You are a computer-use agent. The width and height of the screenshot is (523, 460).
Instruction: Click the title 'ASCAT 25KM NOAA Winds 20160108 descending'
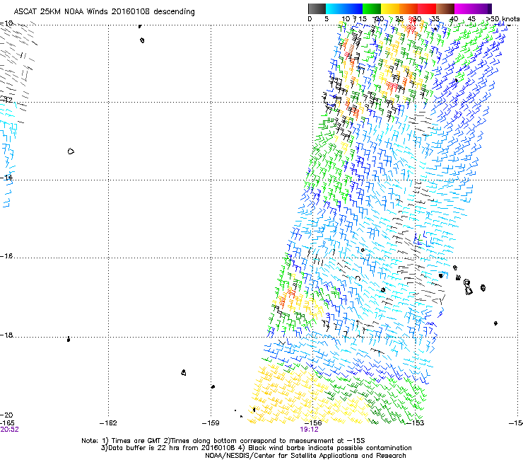coord(104,11)
